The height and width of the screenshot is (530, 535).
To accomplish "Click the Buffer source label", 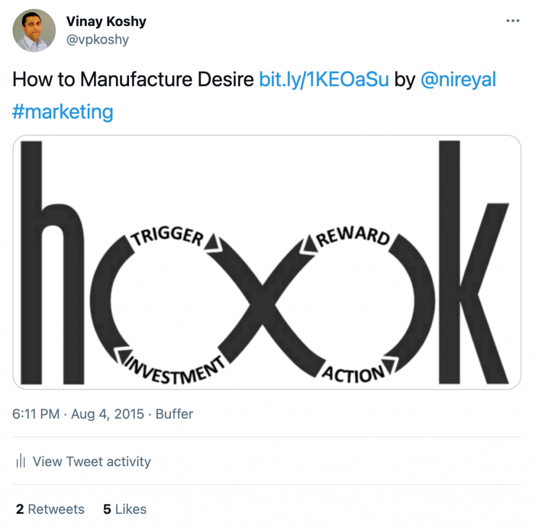I will coord(175,414).
